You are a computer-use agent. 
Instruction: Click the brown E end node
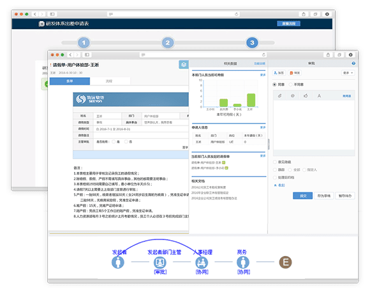286,262
